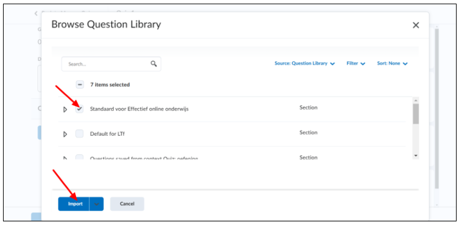The height and width of the screenshot is (225, 459).
Task: Close the Browse Question Library dialog
Action: pos(416,25)
